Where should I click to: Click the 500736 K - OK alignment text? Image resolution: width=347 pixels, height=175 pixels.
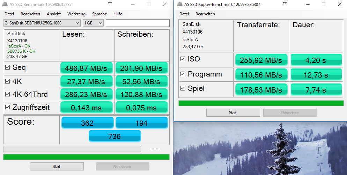tap(21, 51)
